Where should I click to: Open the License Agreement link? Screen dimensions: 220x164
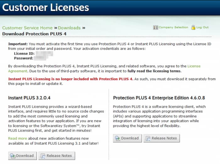(x=194, y=66)
